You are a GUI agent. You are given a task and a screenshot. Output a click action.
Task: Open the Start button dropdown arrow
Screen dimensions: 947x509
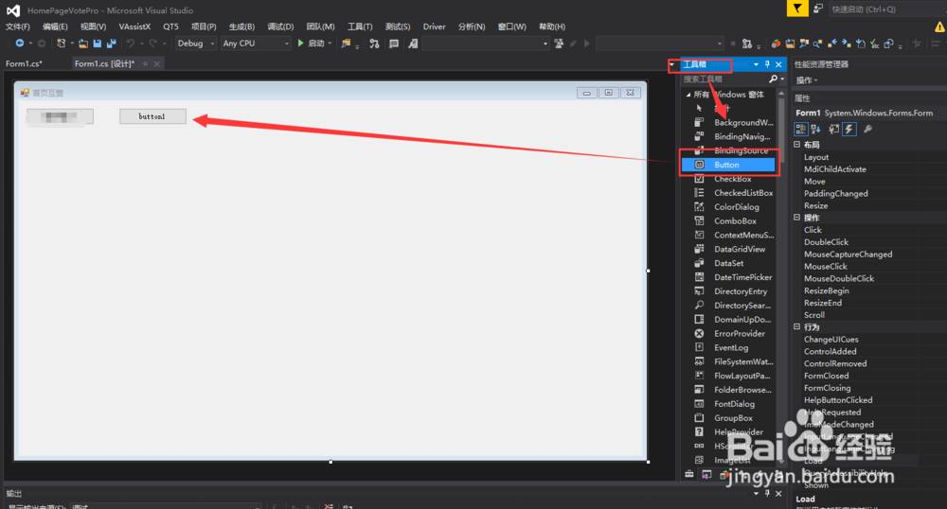(x=330, y=44)
